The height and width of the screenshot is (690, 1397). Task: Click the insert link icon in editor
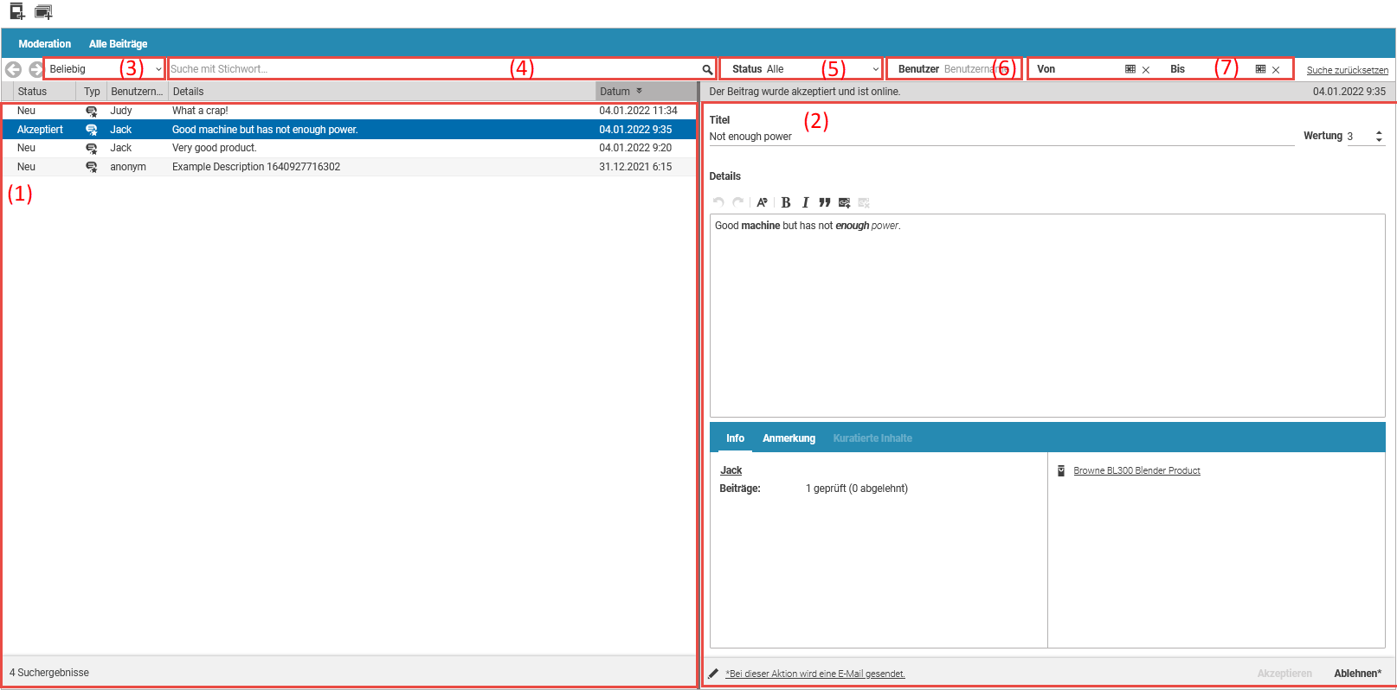pyautogui.click(x=844, y=202)
